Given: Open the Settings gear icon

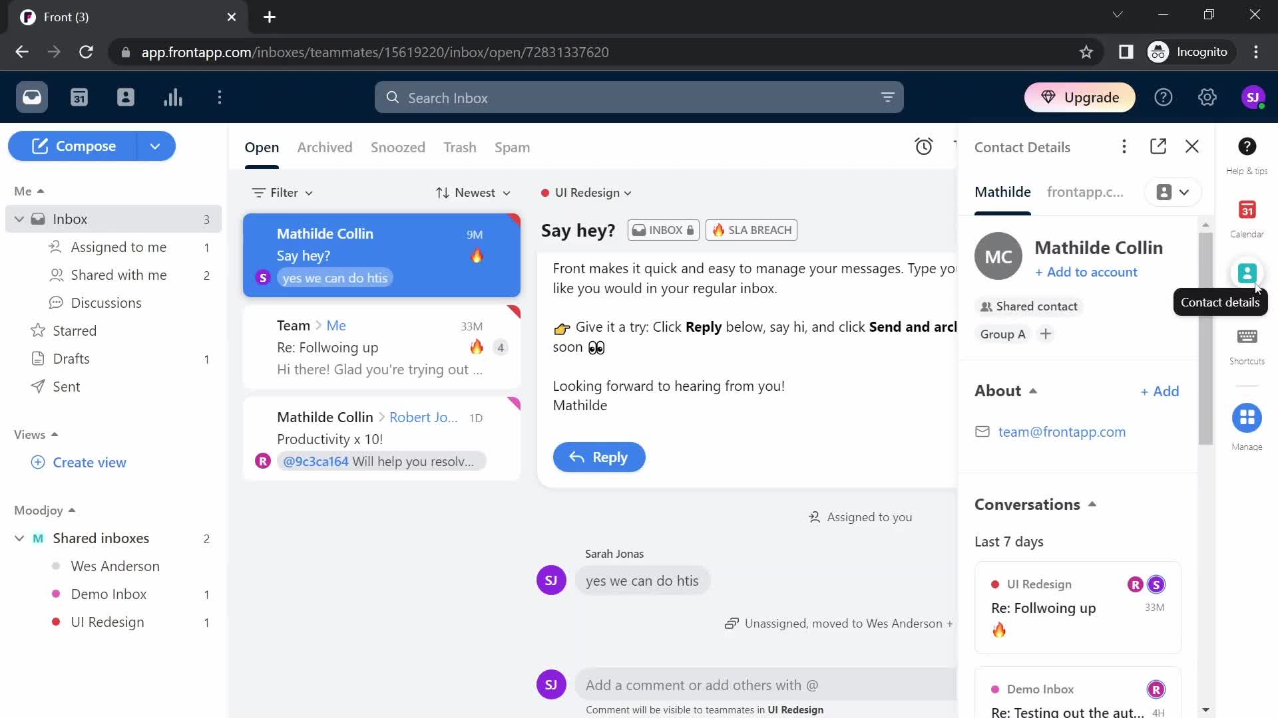Looking at the screenshot, I should pyautogui.click(x=1207, y=98).
